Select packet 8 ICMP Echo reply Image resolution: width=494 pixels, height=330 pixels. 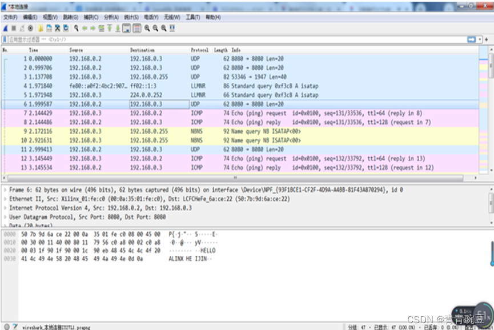point(240,122)
